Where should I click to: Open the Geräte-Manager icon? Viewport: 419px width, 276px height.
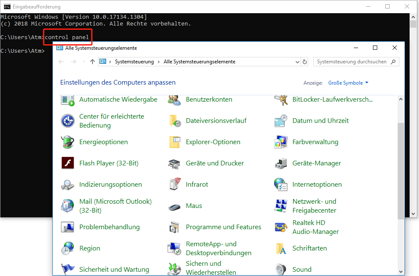pyautogui.click(x=281, y=163)
